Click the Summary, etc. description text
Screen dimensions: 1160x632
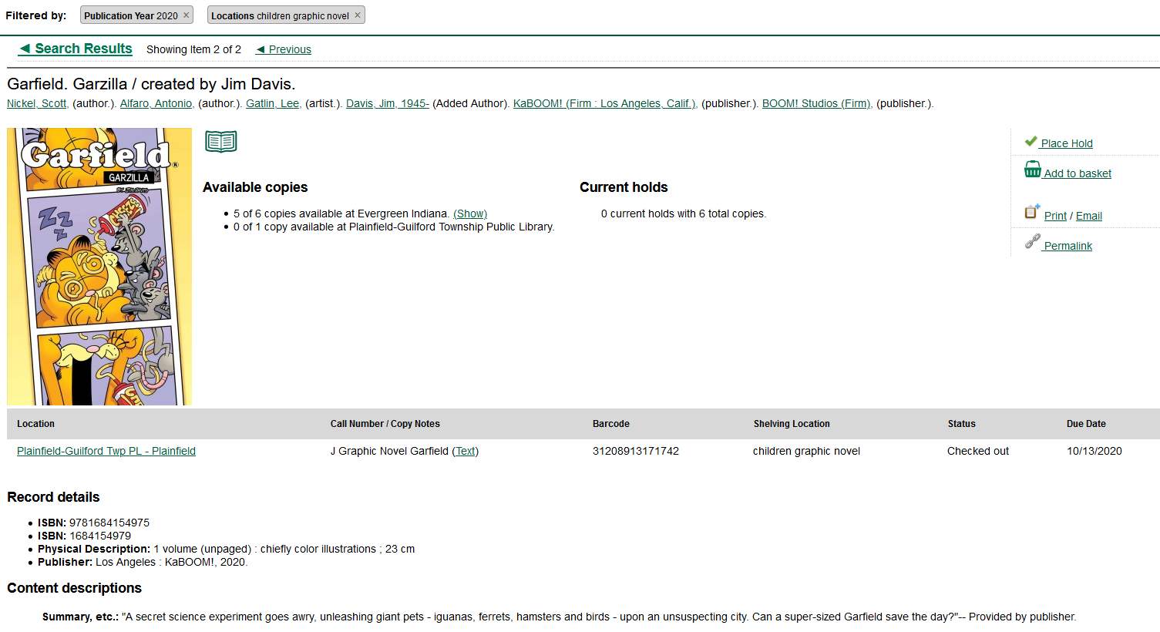pos(559,617)
